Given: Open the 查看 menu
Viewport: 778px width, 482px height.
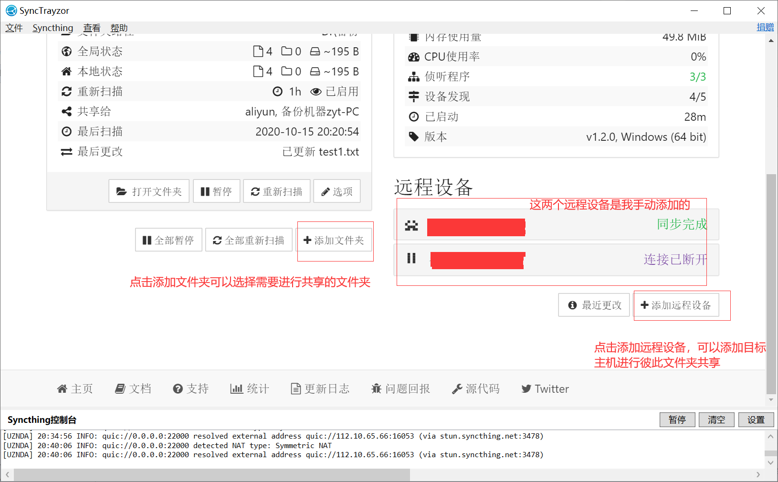Looking at the screenshot, I should 92,28.
